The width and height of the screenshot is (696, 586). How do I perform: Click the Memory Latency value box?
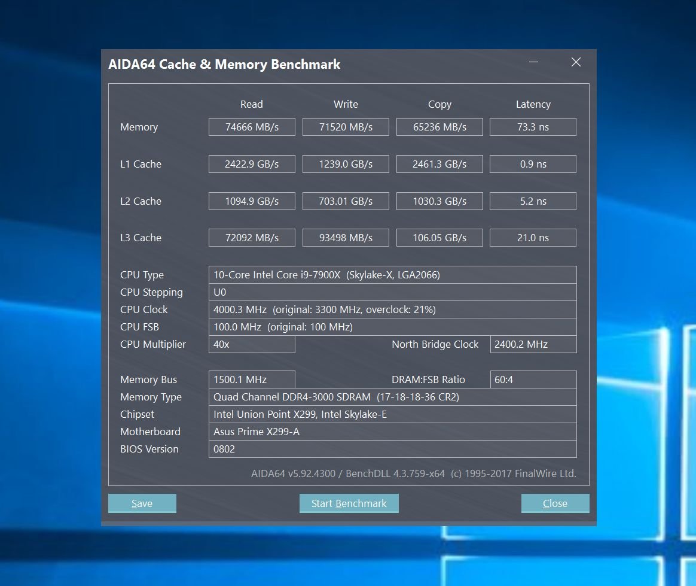pyautogui.click(x=533, y=127)
